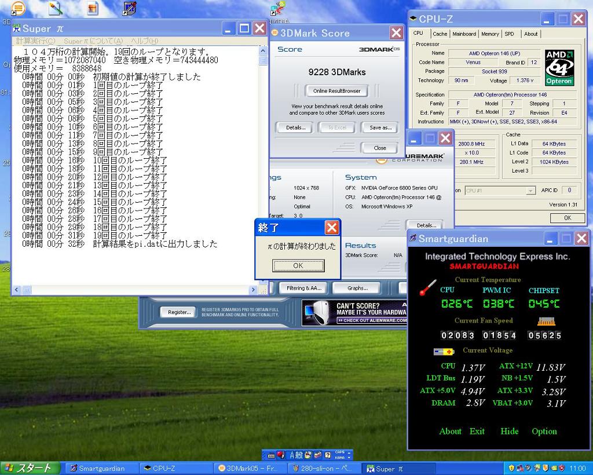The image size is (593, 475).
Task: Click the left scroll arrow in Super π
Action: [x=17, y=290]
